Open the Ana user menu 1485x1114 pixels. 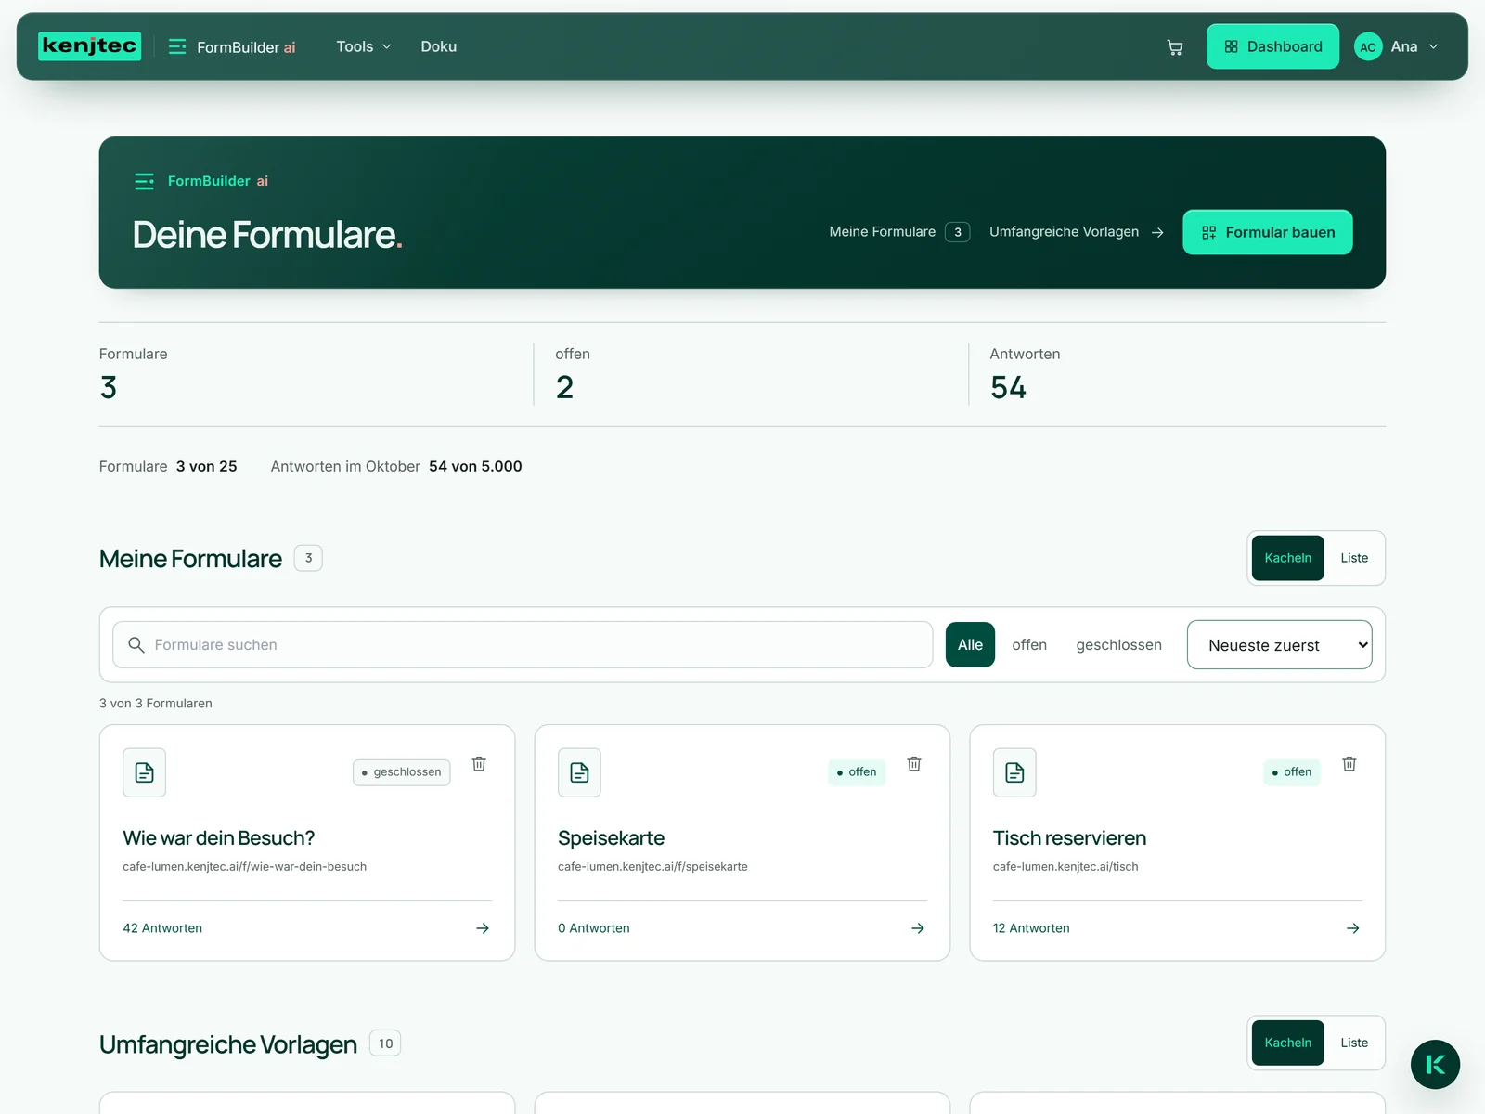tap(1397, 46)
